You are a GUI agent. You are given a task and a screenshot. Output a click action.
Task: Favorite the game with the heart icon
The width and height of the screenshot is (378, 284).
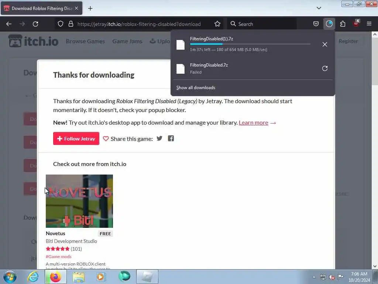click(x=106, y=139)
